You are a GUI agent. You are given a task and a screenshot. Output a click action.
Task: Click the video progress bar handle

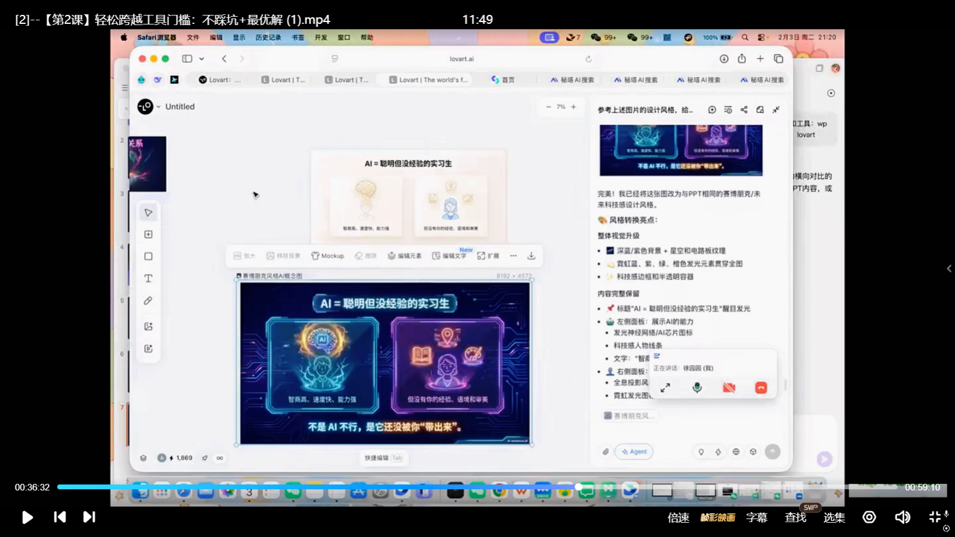coord(578,487)
